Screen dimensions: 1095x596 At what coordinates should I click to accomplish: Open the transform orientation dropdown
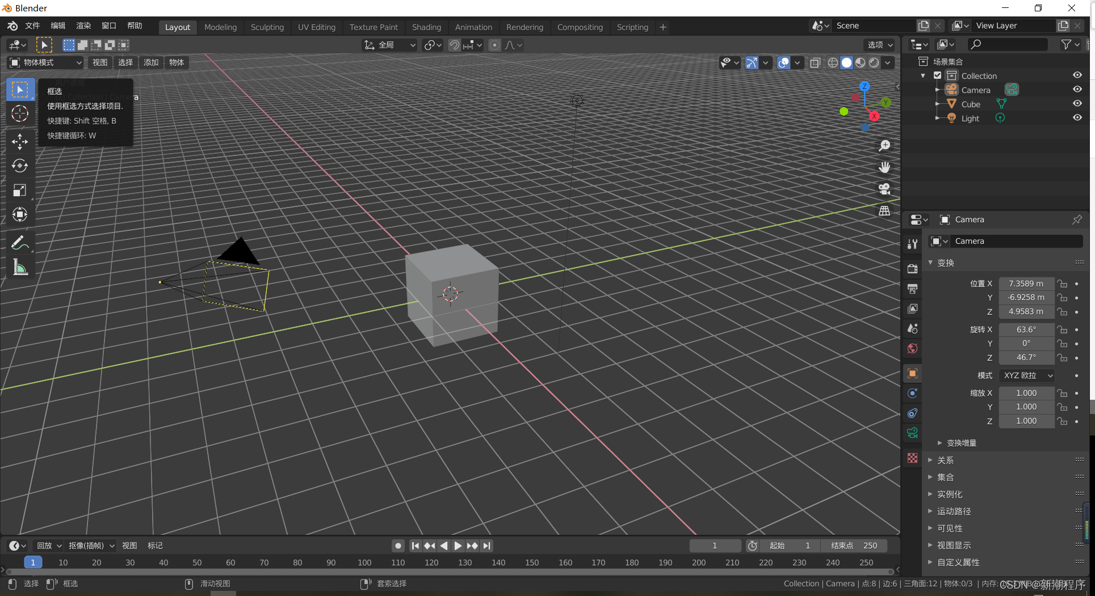point(389,45)
